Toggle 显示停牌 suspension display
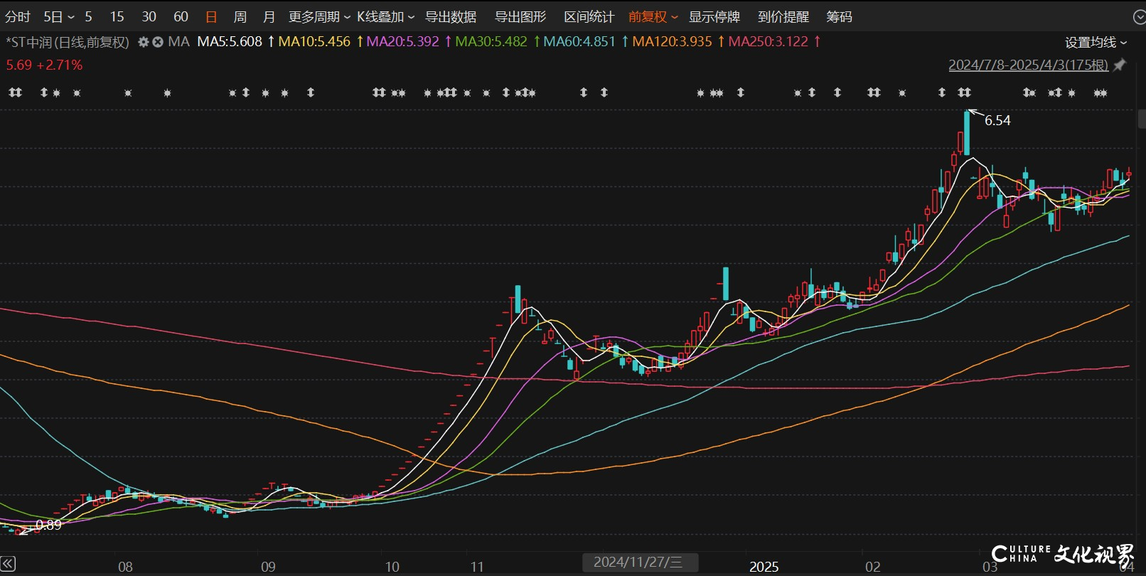1146x576 pixels. tap(714, 16)
